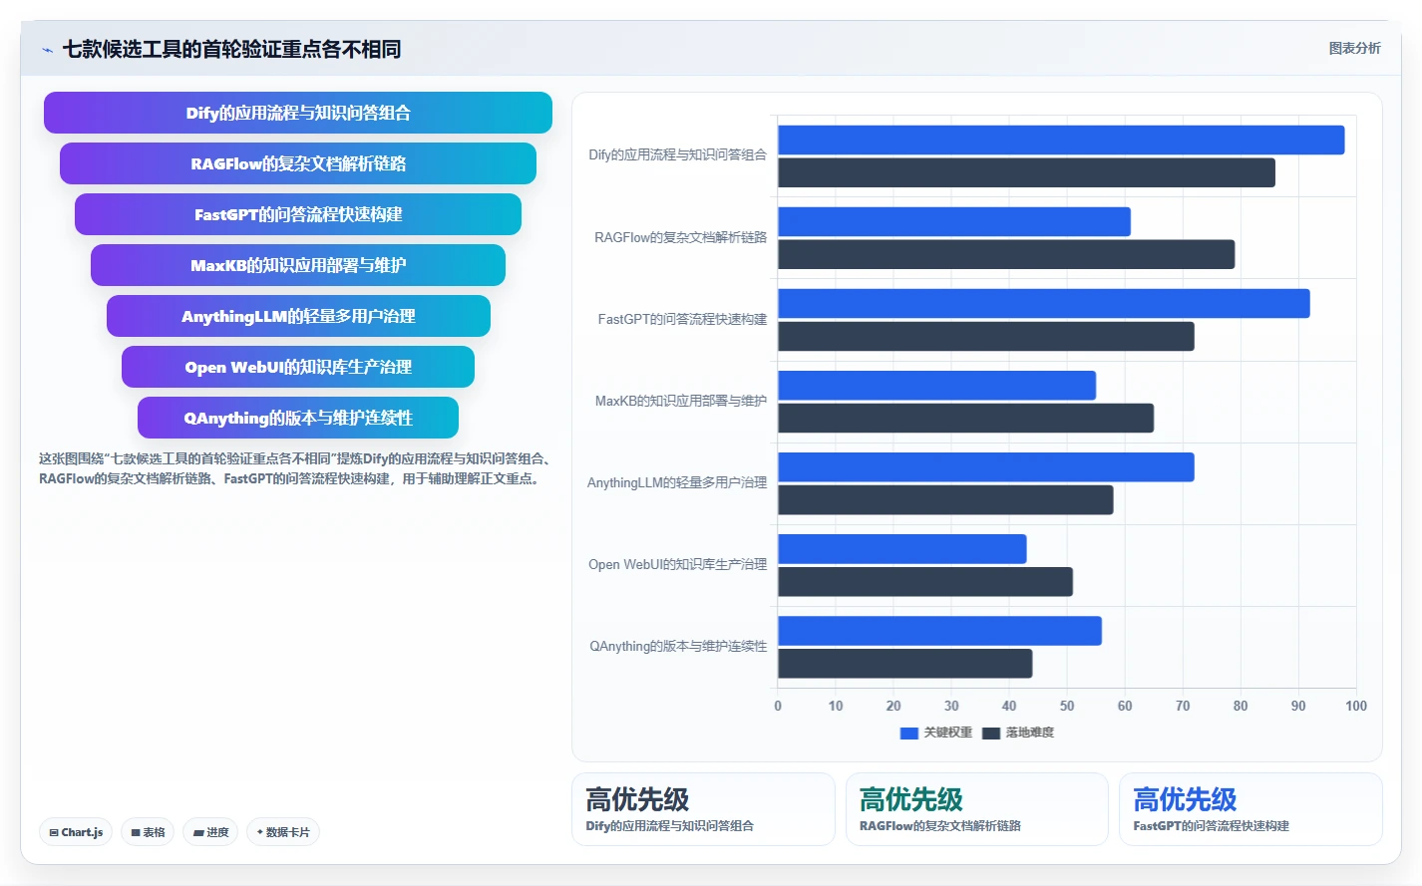Select the Open WebUI的知识库生产治理 funnel bar
The width and height of the screenshot is (1422, 886).
tap(298, 367)
